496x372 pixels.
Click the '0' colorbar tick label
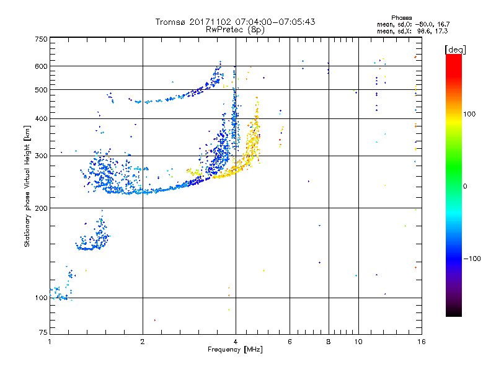[x=464, y=187]
